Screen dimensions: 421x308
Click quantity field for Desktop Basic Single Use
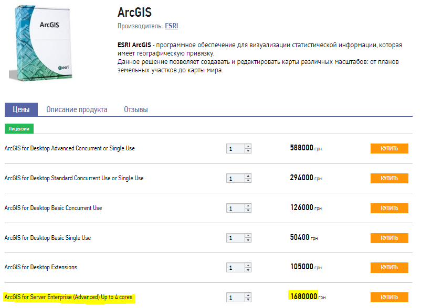click(236, 238)
